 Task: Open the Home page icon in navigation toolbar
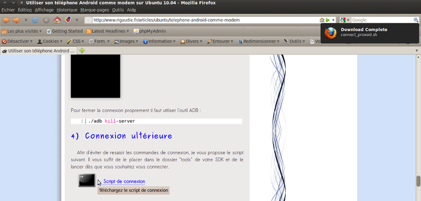point(57,20)
